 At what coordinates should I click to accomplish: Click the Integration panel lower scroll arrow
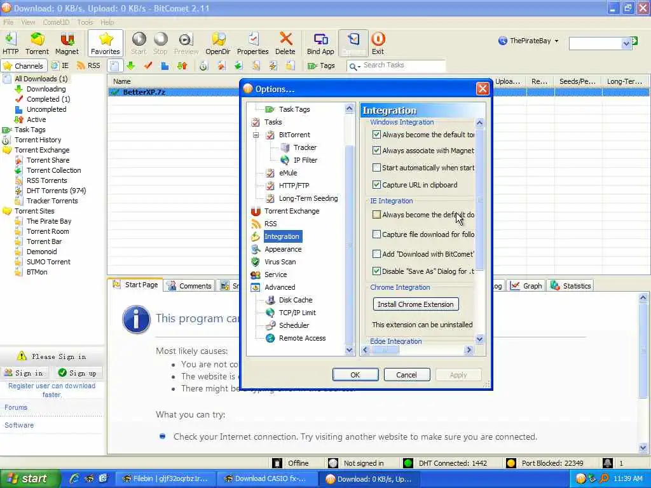(479, 339)
